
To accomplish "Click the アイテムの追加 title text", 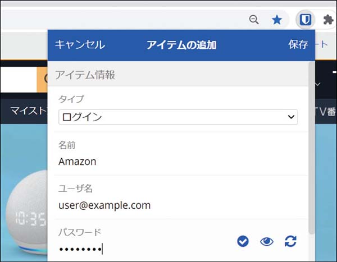I will coord(181,45).
